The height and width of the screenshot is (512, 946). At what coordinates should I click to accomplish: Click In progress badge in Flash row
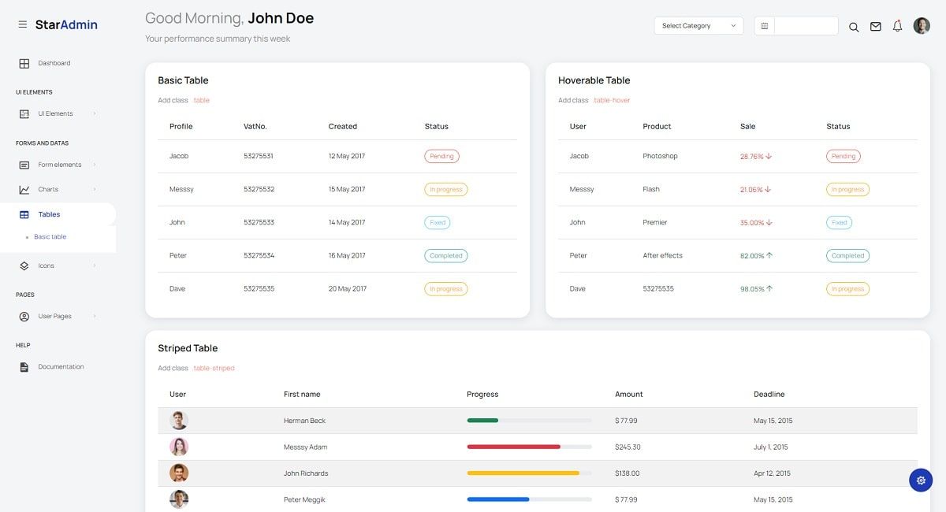pyautogui.click(x=847, y=189)
